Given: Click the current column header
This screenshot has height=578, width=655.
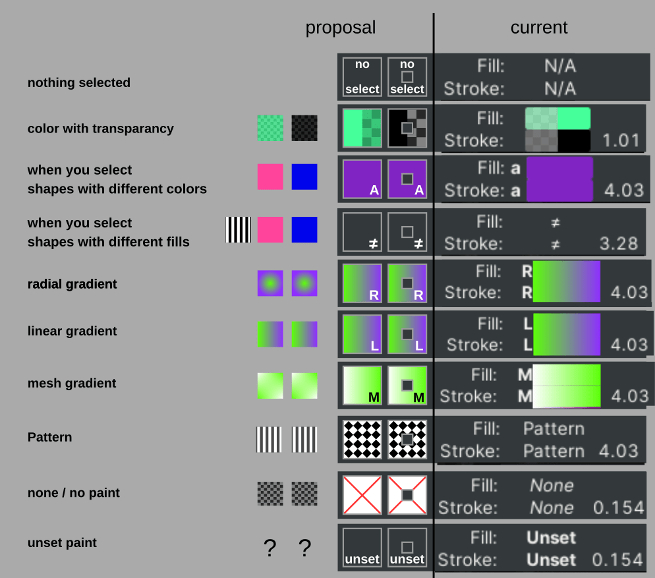Looking at the screenshot, I should tap(538, 28).
